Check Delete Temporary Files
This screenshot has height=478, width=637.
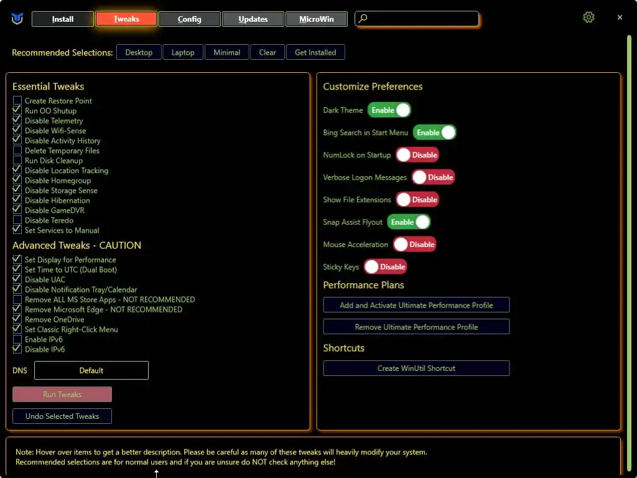pos(17,151)
